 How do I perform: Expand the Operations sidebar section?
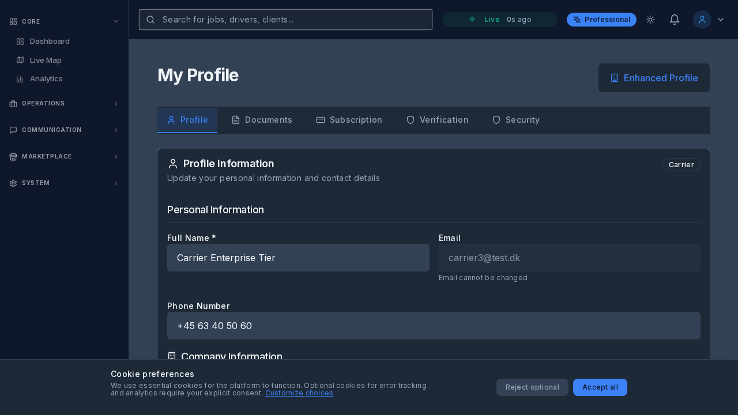coord(116,104)
